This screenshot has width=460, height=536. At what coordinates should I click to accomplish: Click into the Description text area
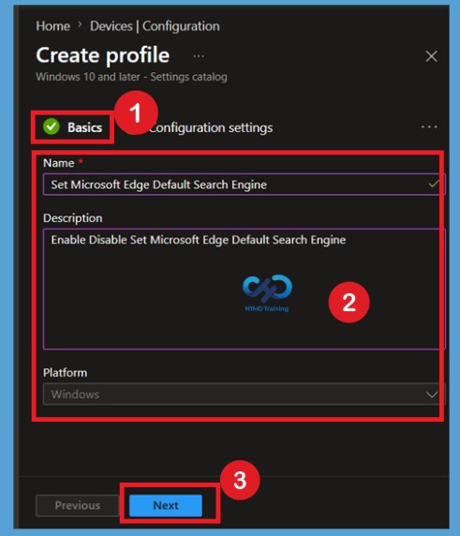(x=244, y=290)
